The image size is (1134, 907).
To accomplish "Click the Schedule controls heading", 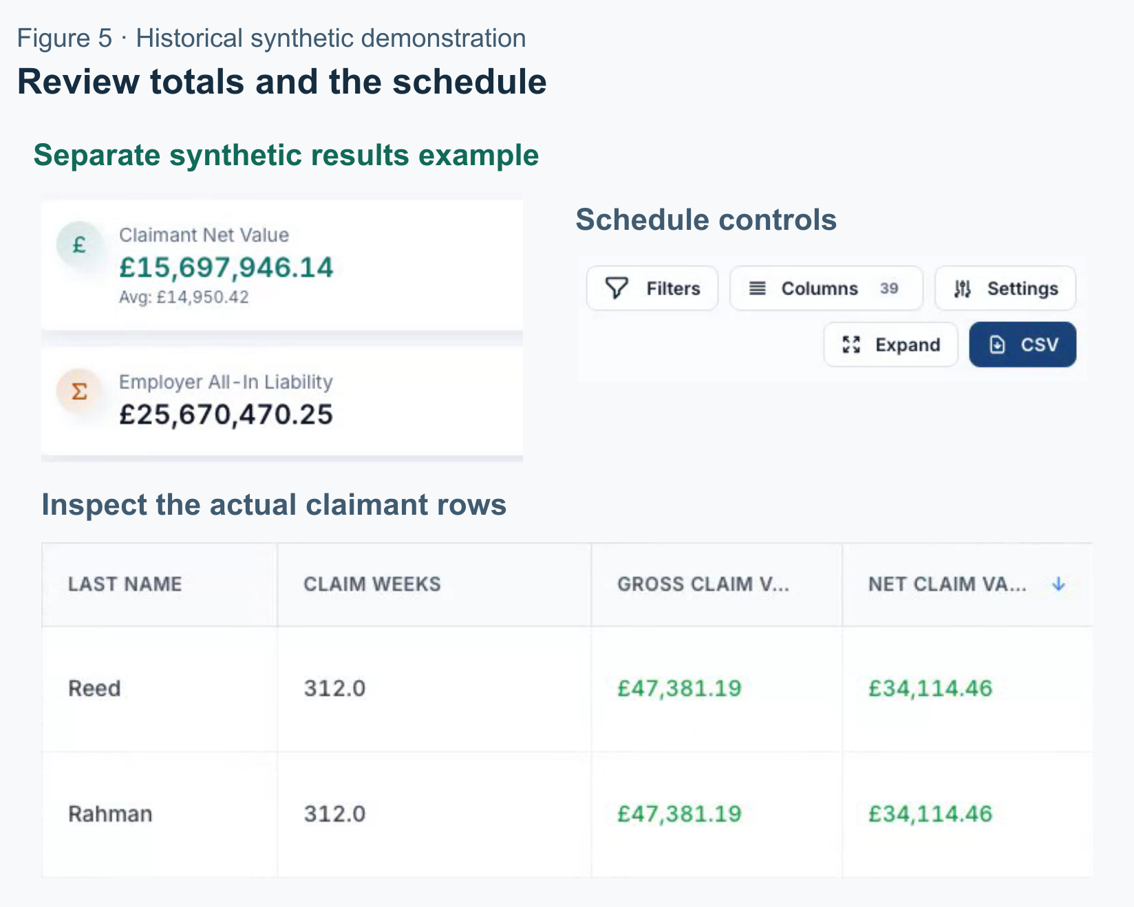I will pyautogui.click(x=706, y=220).
